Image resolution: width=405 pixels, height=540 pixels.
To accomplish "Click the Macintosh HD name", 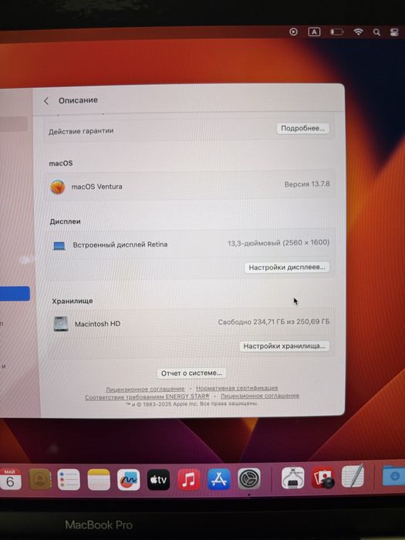I will [x=97, y=324].
